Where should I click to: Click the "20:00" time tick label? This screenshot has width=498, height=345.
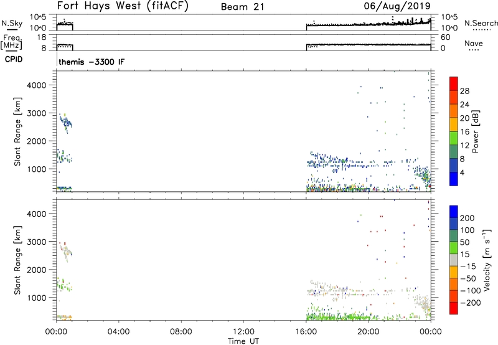[369, 332]
